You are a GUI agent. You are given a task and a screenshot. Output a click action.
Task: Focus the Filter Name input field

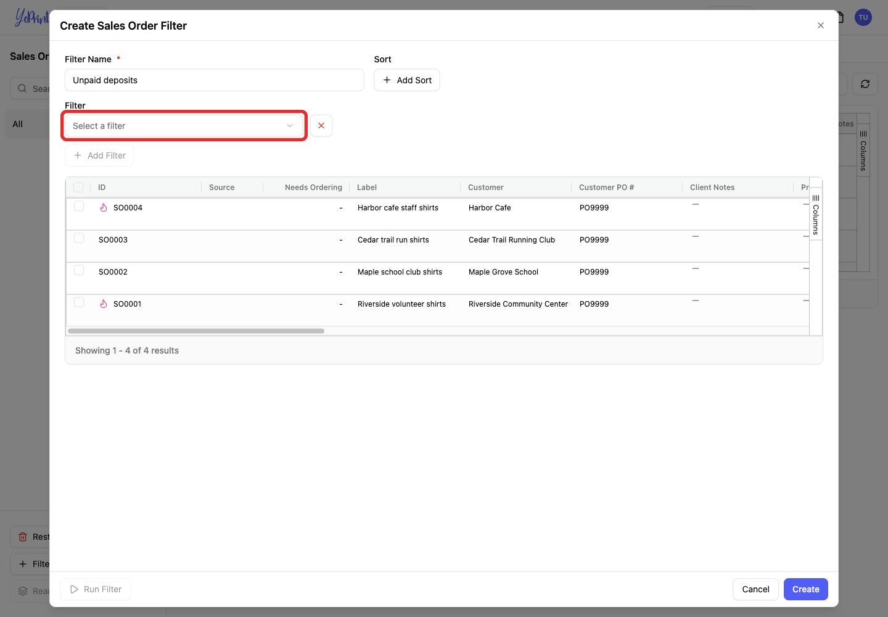pyautogui.click(x=215, y=80)
